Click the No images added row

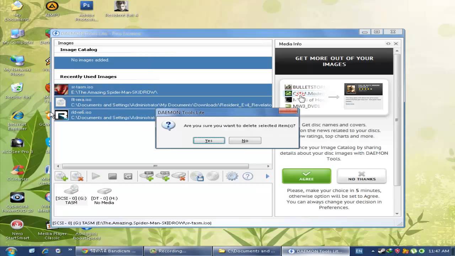click(163, 63)
